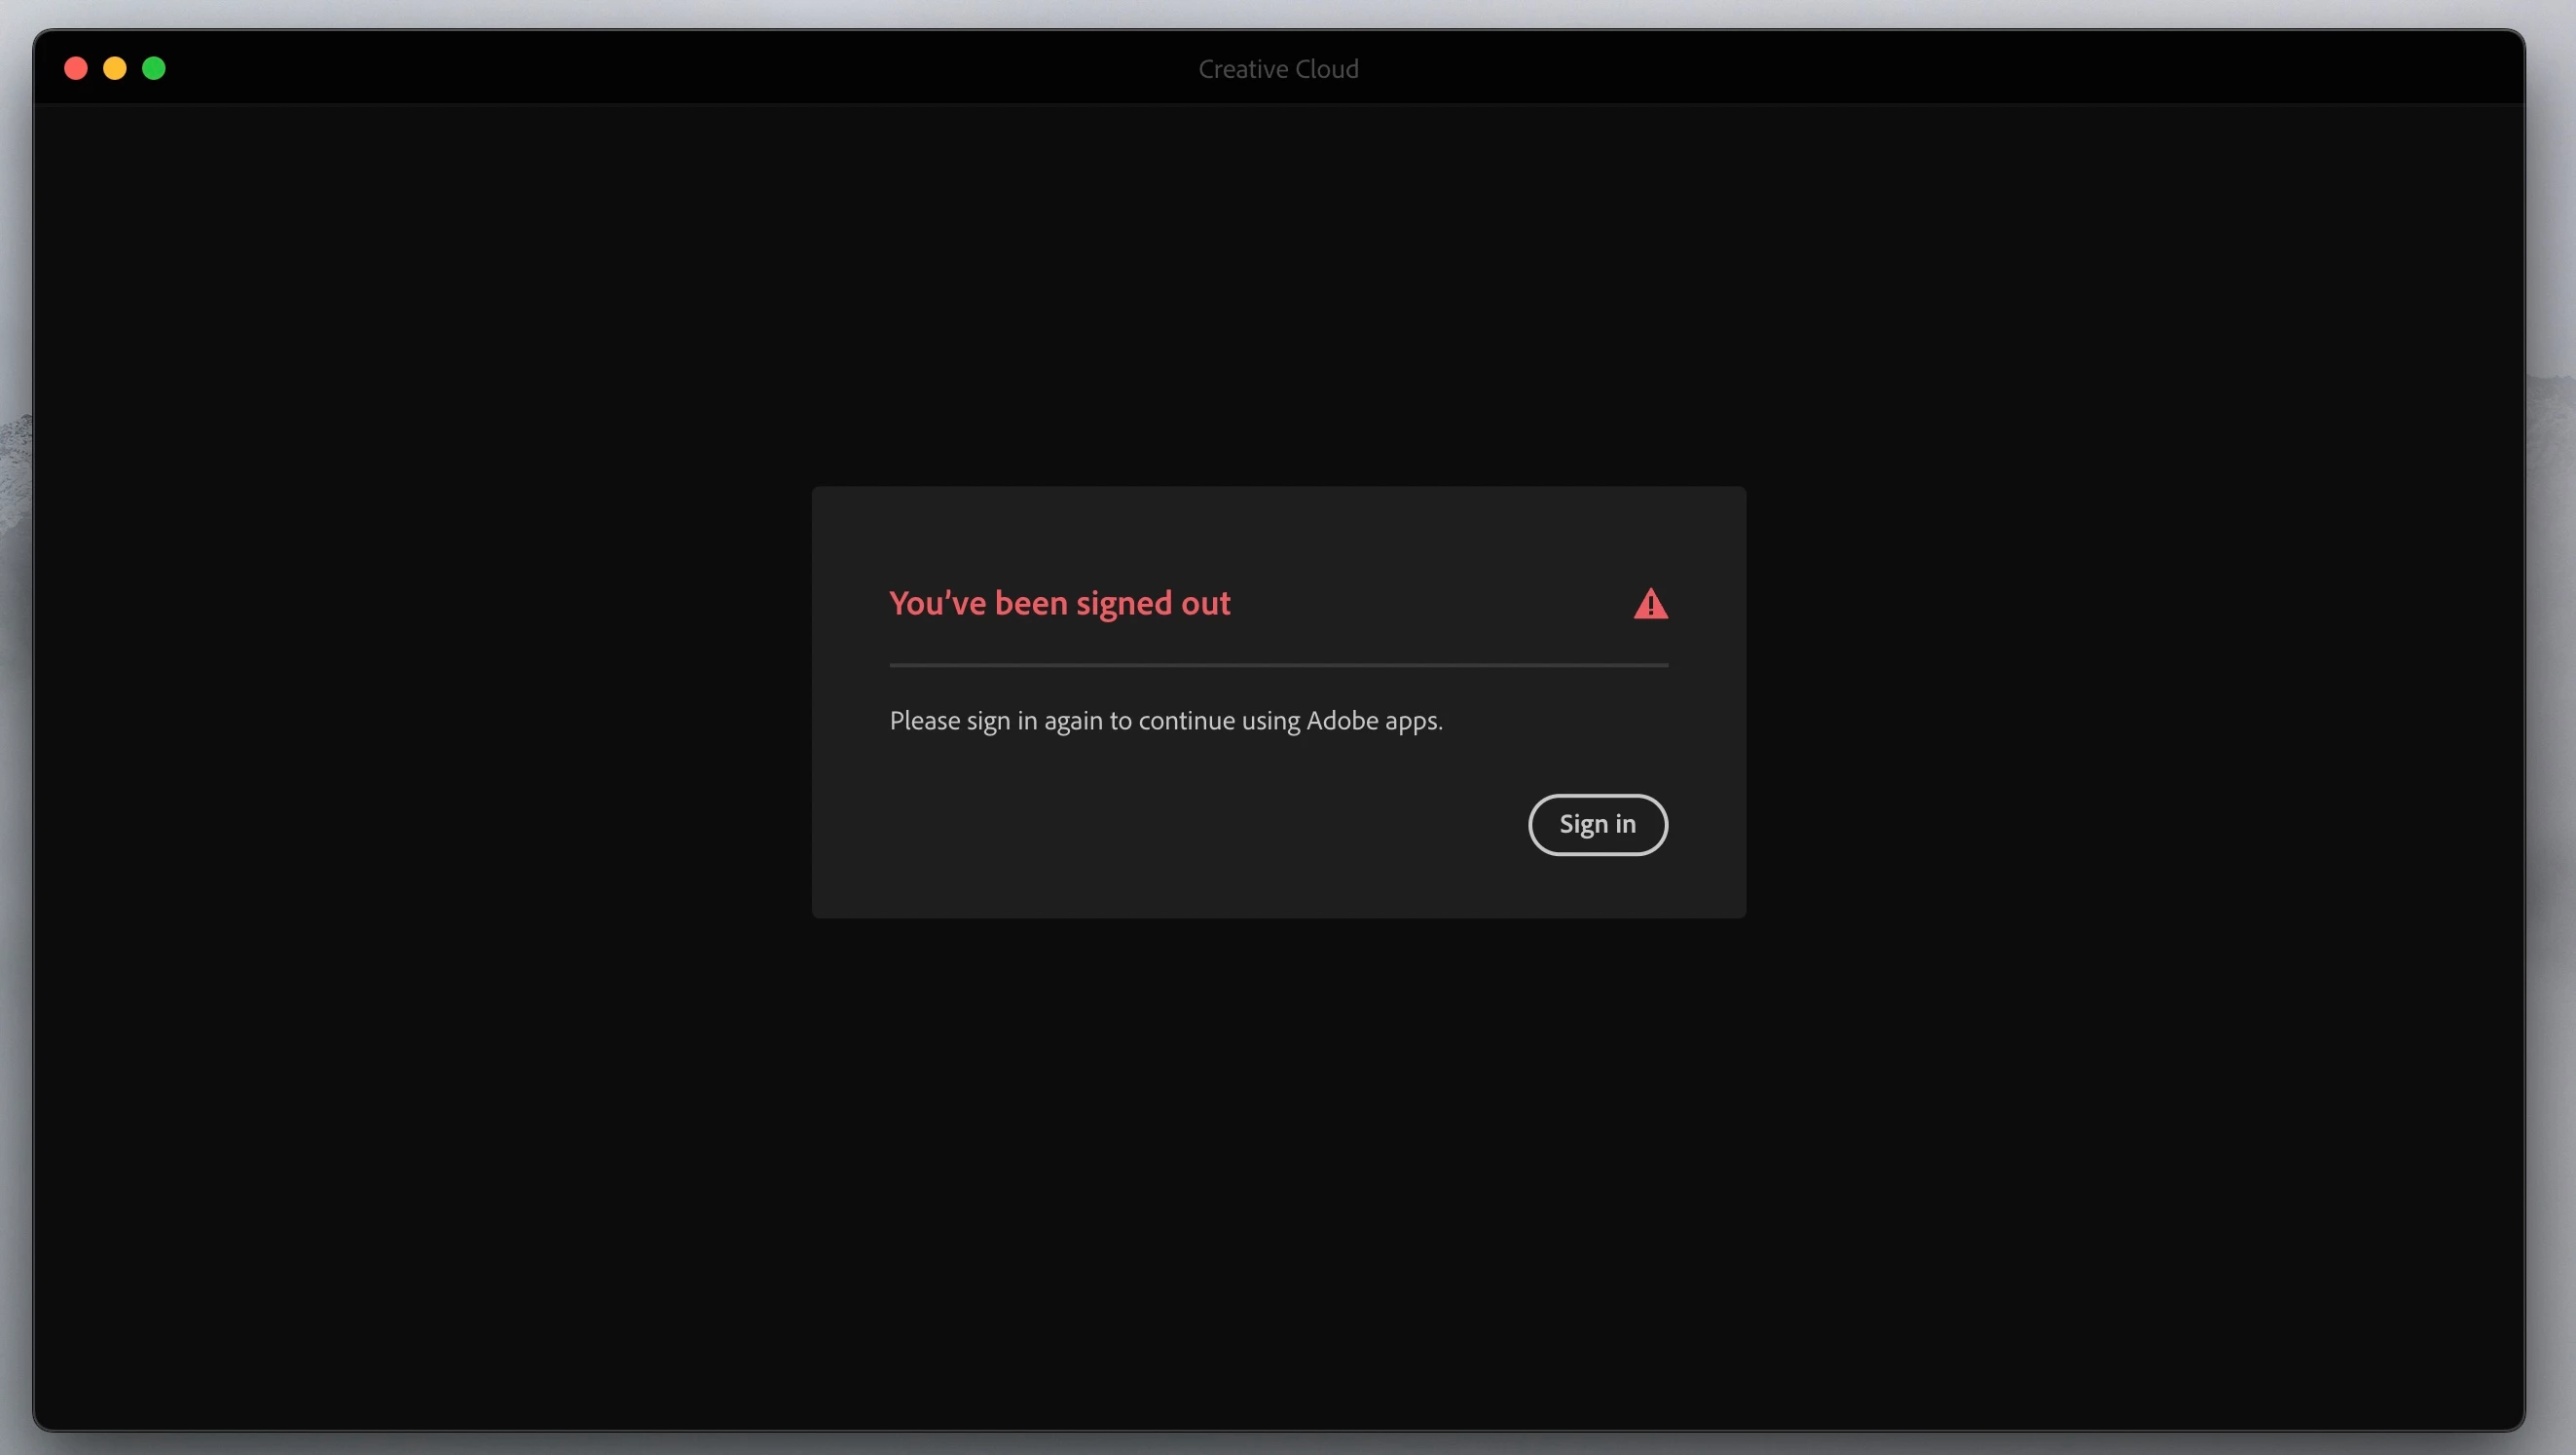This screenshot has width=2576, height=1455.
Task: Click the divider line under the heading
Action: (x=1278, y=664)
